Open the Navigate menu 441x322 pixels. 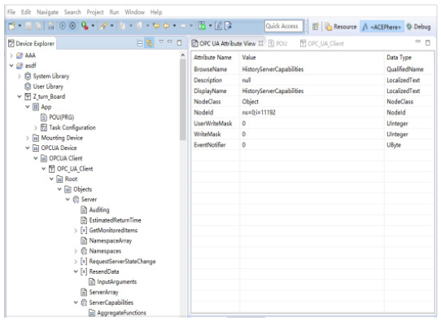pyautogui.click(x=47, y=12)
